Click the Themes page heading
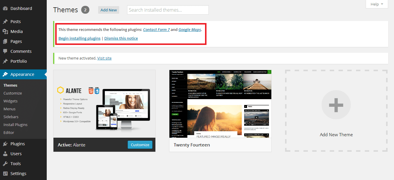The width and height of the screenshot is (394, 180). pos(65,10)
